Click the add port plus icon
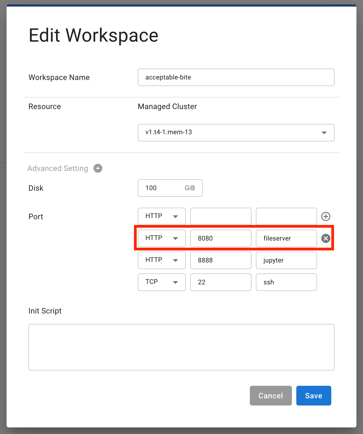 (326, 216)
